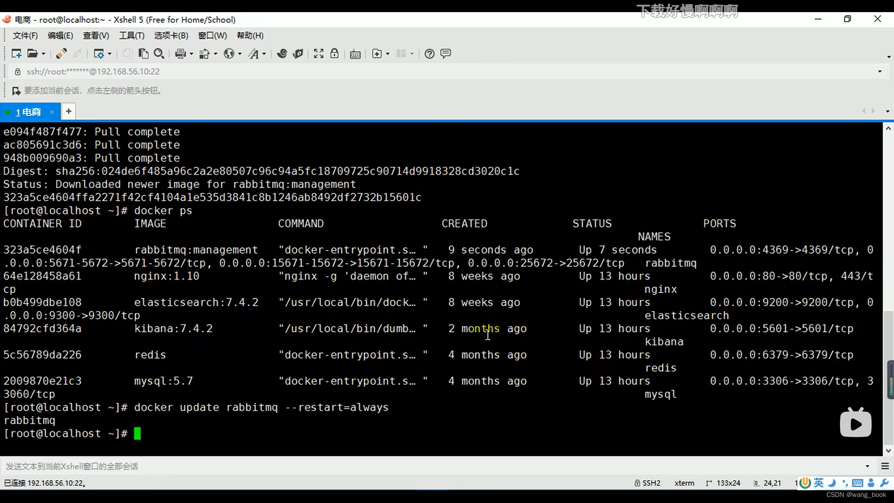894x503 pixels.
Task: Click the file transfer icon
Action: coord(204,54)
